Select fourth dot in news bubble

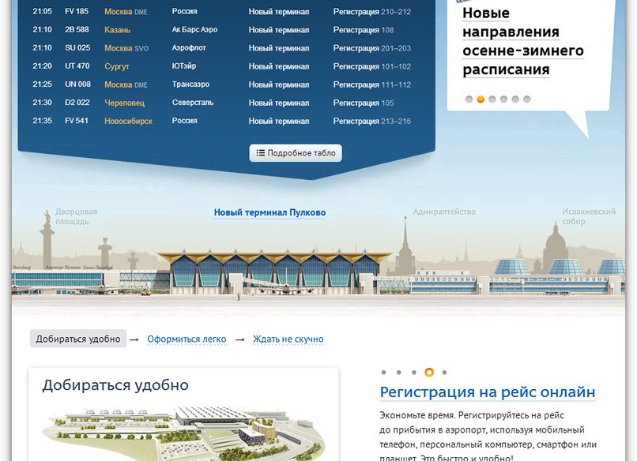tap(503, 99)
